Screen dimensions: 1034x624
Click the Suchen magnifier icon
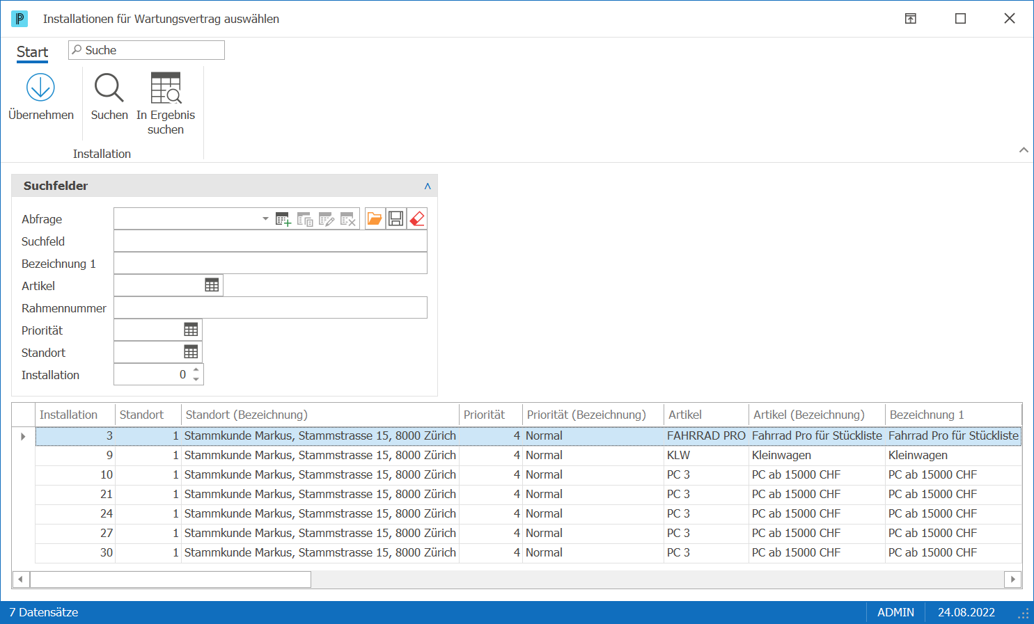(x=109, y=88)
